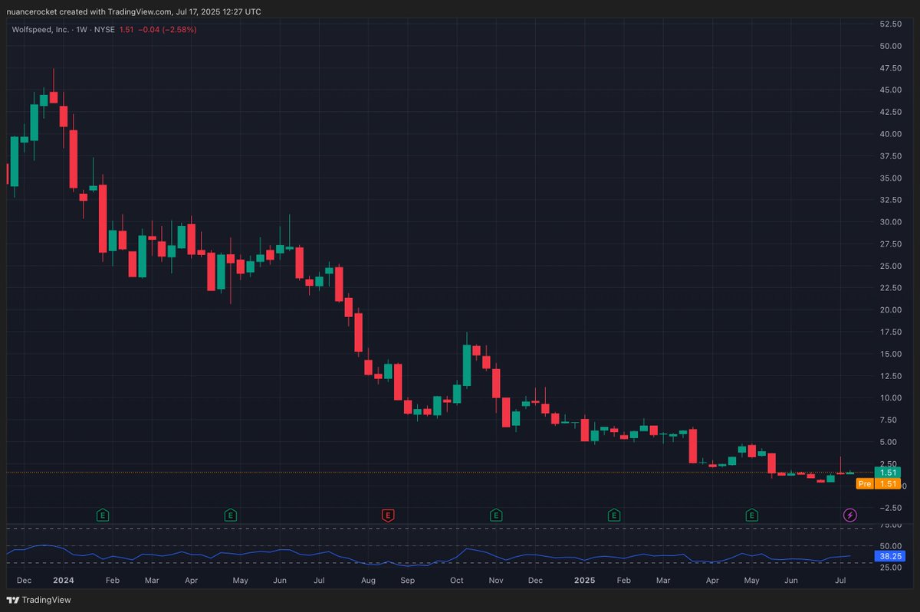Click the 12.50 price axis label
Viewport: 920px width, 612px height.
[x=891, y=376]
